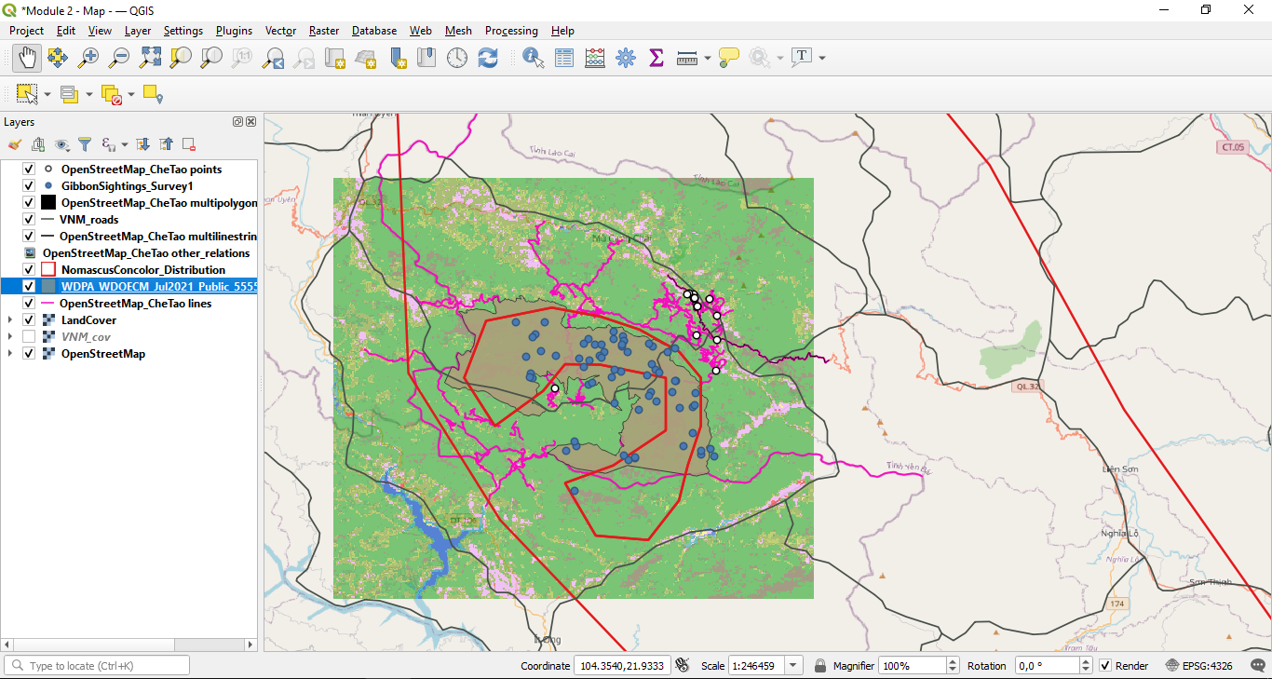Open Select by Value dropdown arrow
This screenshot has height=679, width=1272.
click(88, 94)
